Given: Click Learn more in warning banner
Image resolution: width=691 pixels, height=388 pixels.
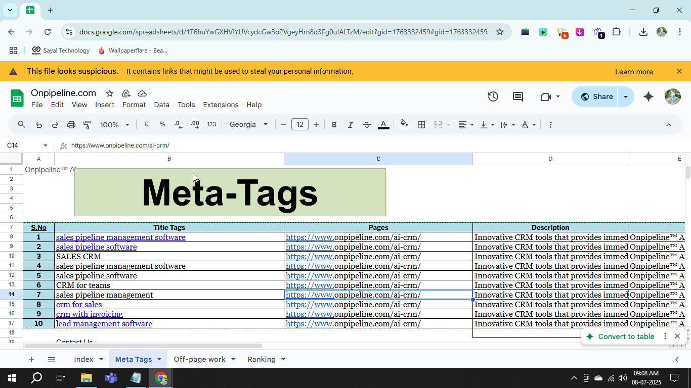Looking at the screenshot, I should coord(634,72).
